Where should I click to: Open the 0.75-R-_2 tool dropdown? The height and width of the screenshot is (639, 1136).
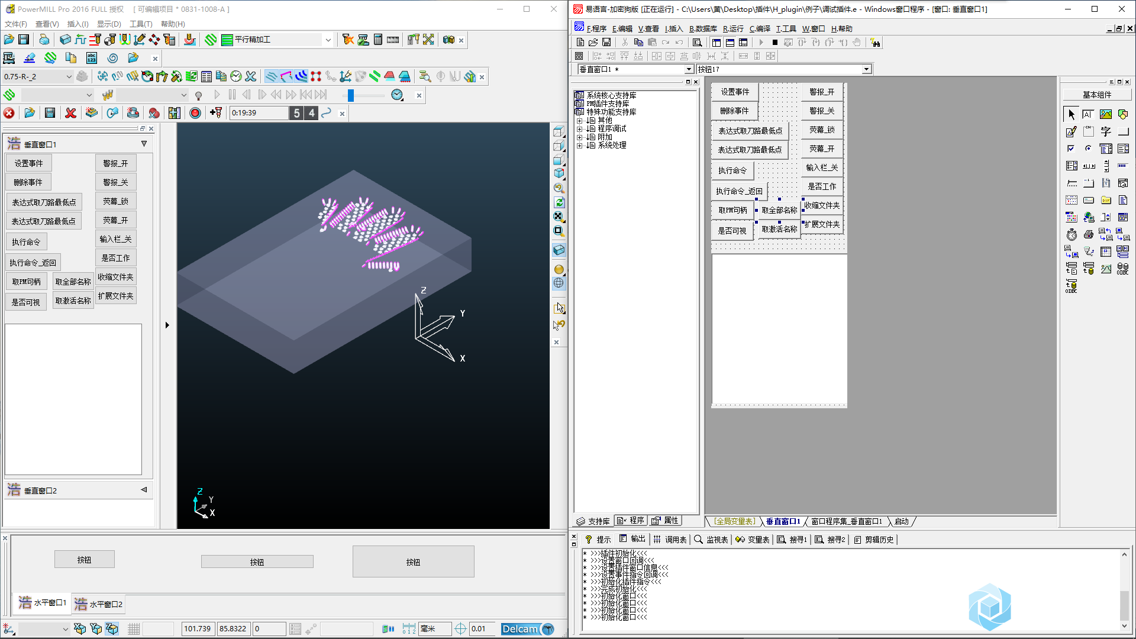69,76
